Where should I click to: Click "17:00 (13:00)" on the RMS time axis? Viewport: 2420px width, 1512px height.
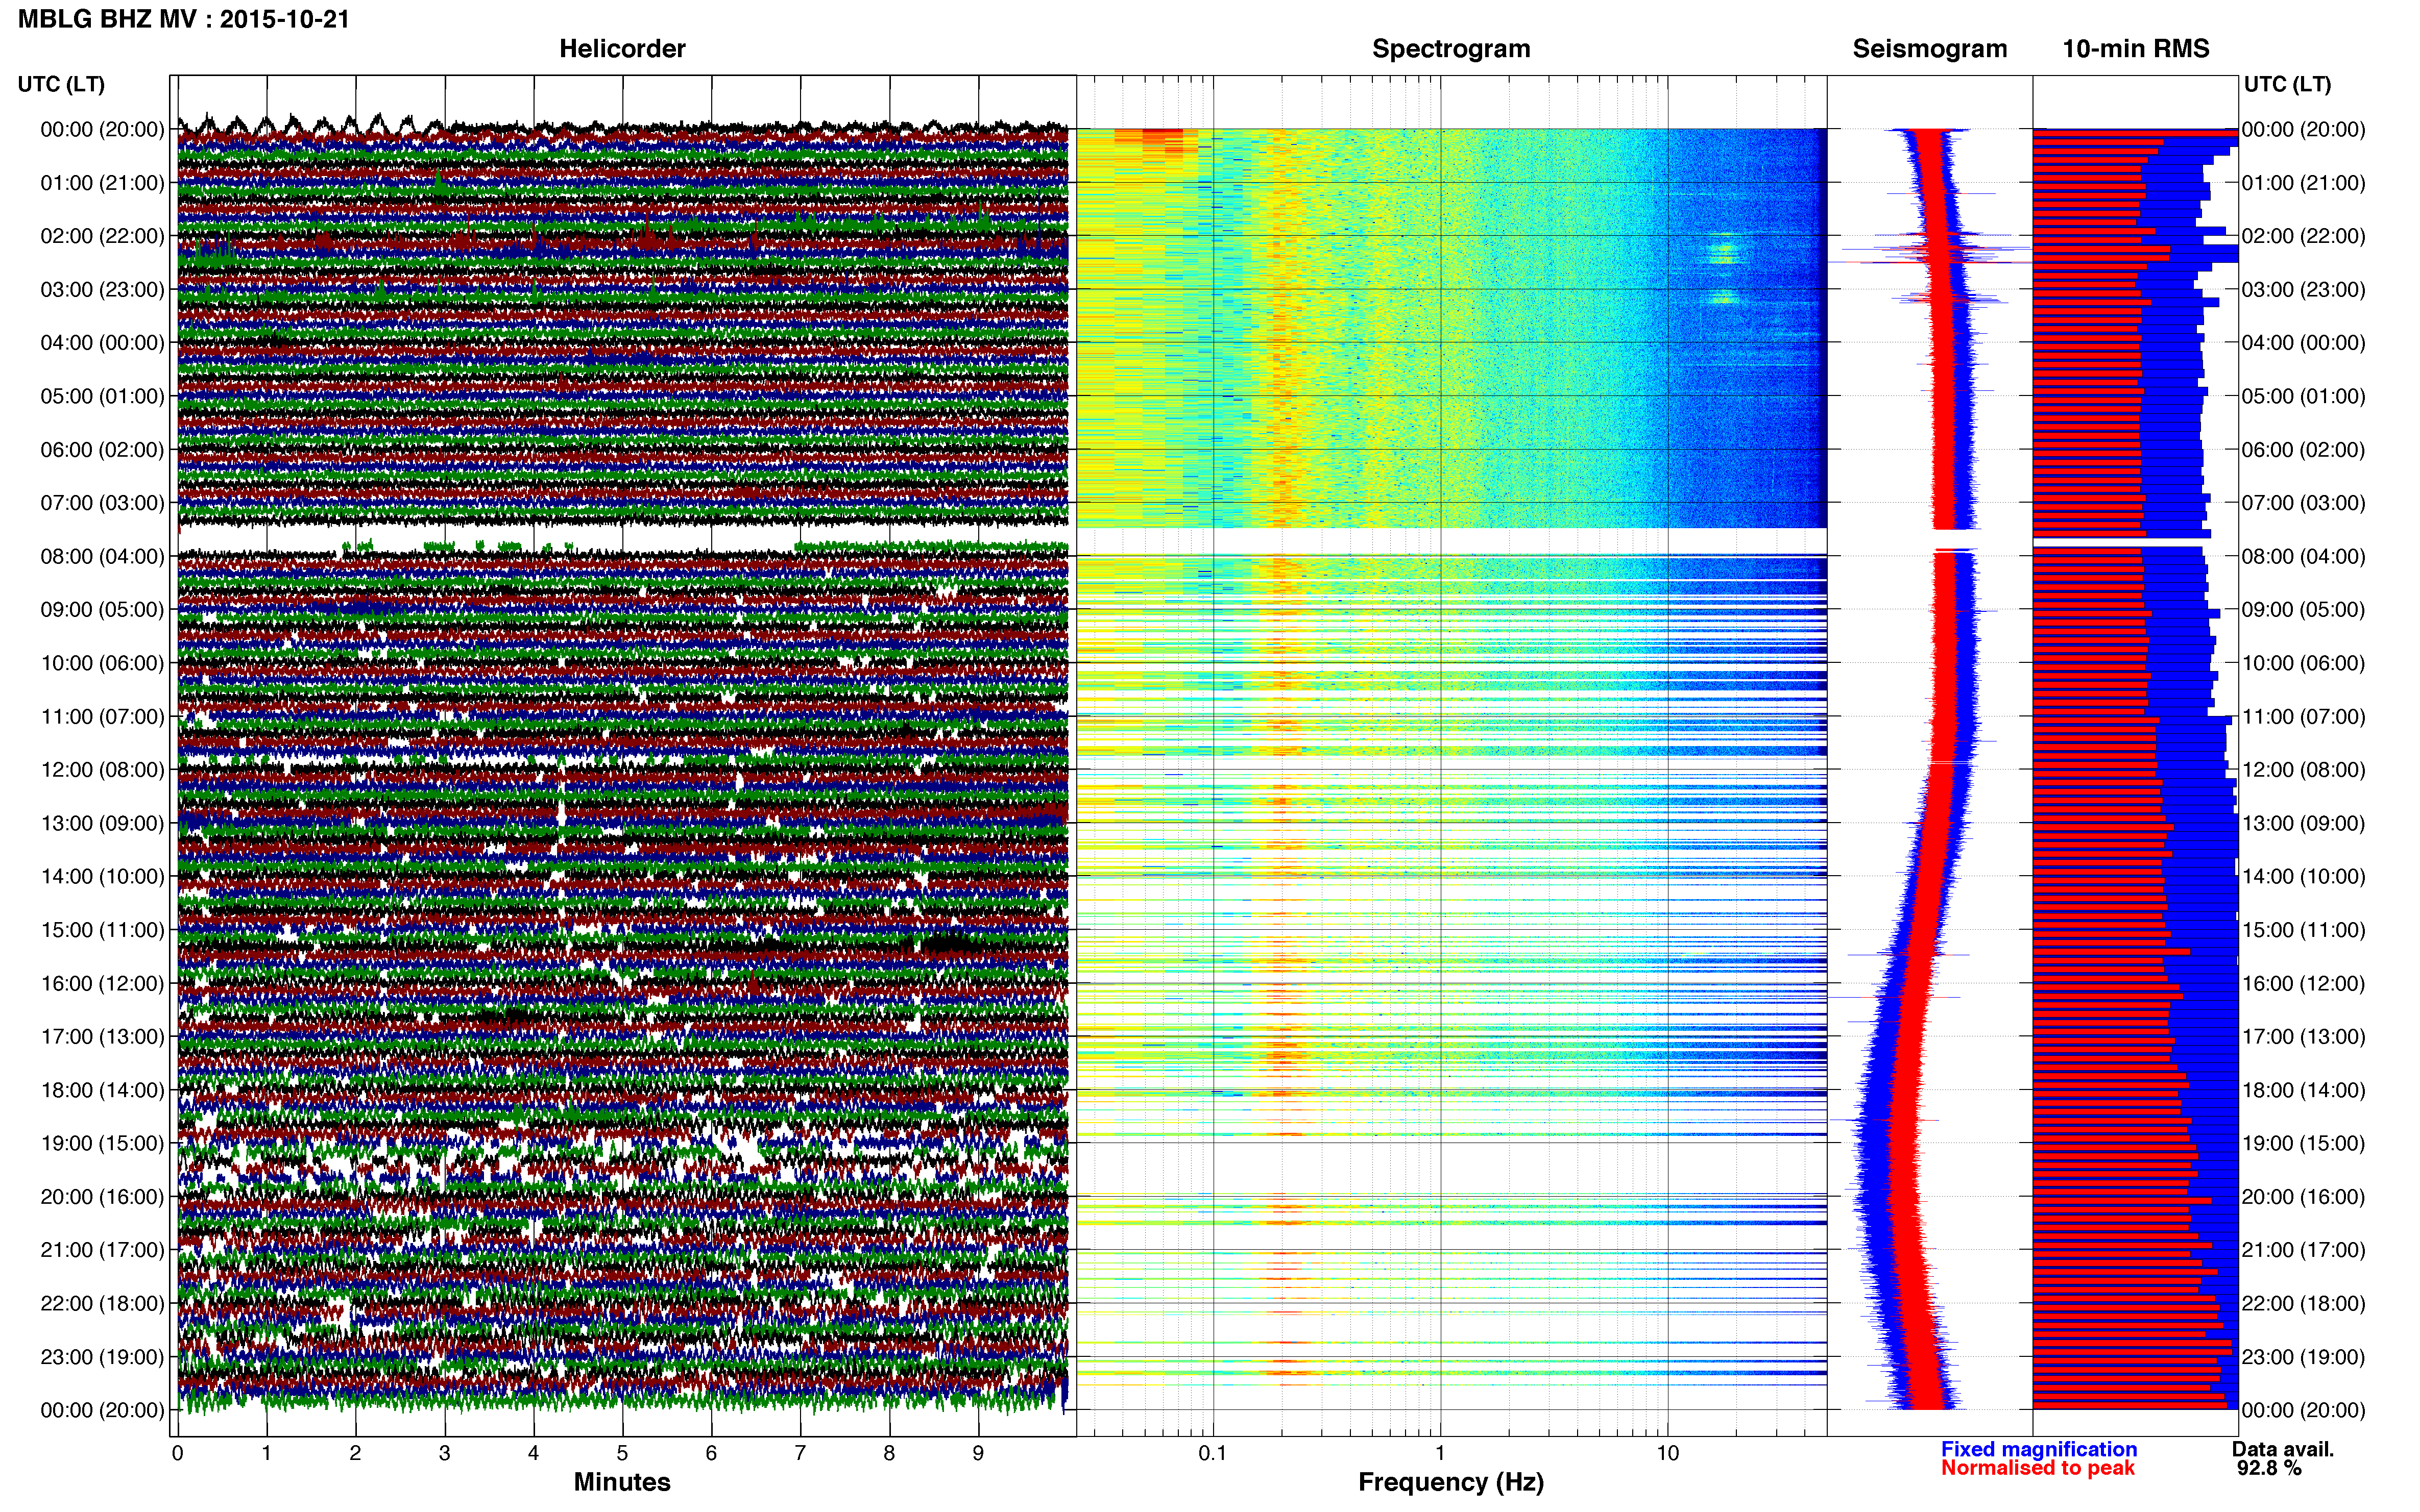click(2303, 1037)
